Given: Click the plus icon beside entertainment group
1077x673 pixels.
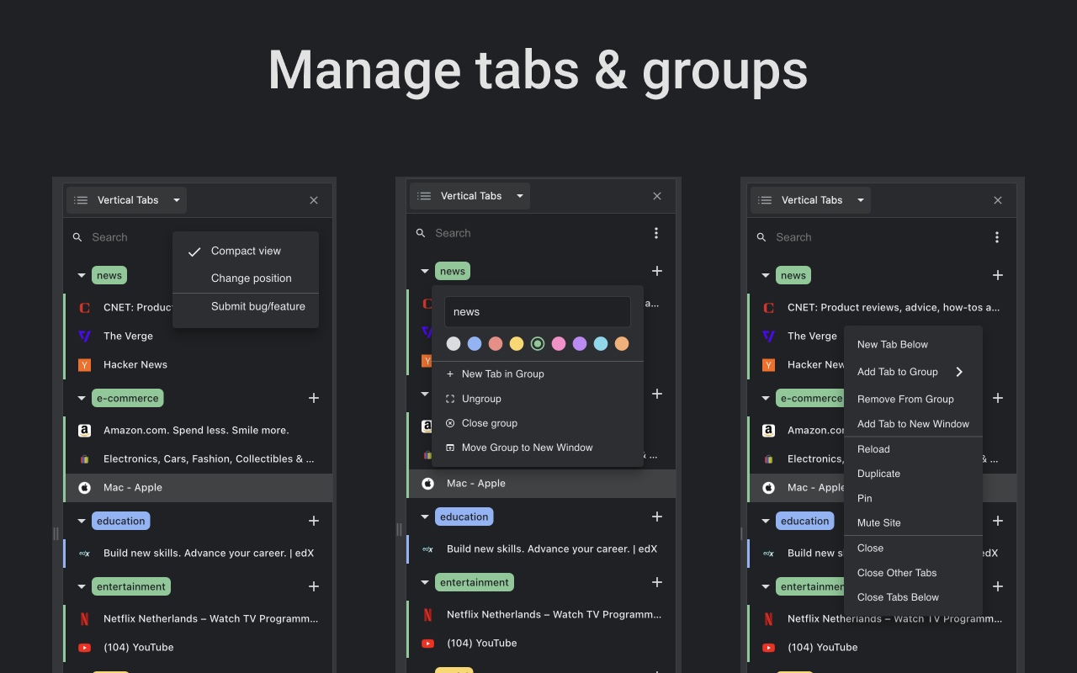Looking at the screenshot, I should point(313,586).
